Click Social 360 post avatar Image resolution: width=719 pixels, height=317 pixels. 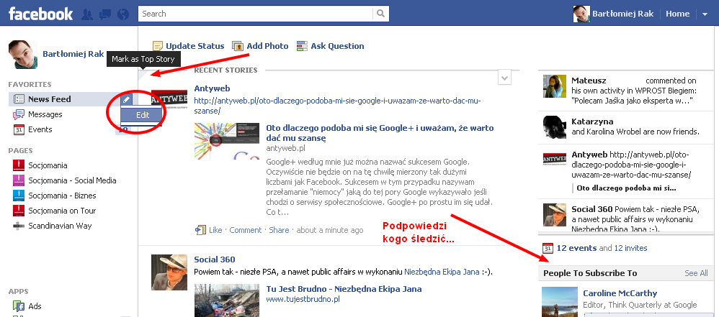click(x=169, y=272)
